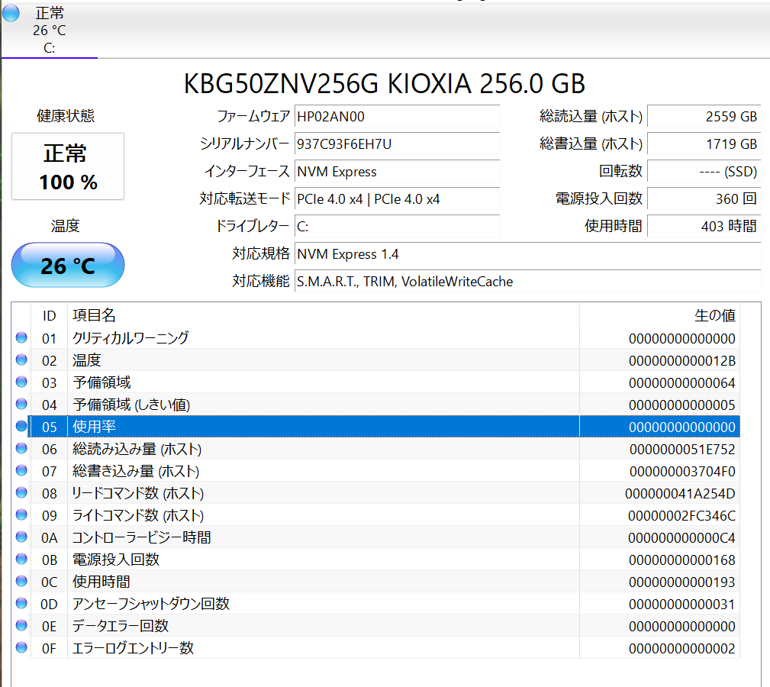Click status orb for データエラー回数 row
This screenshot has height=687, width=770.
tap(21, 626)
